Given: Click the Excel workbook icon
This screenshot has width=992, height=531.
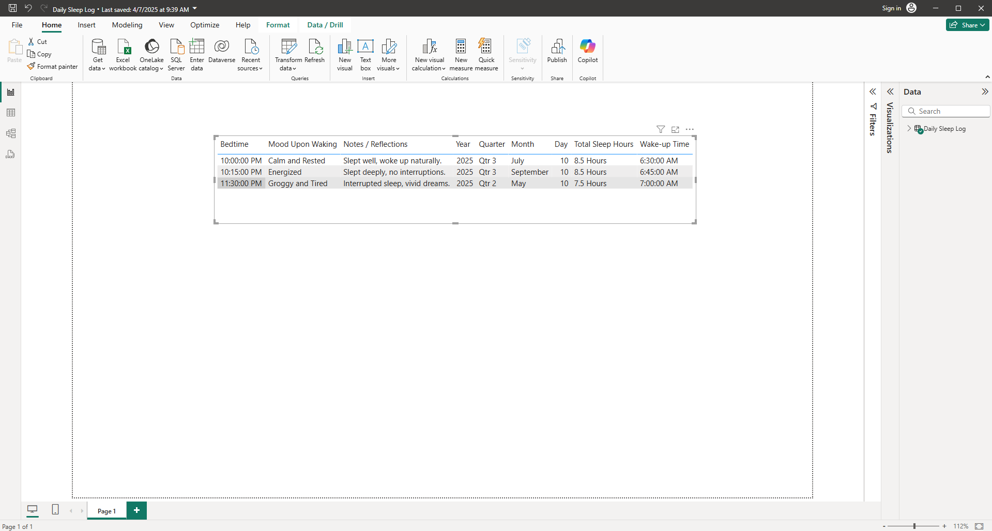Looking at the screenshot, I should [123, 47].
